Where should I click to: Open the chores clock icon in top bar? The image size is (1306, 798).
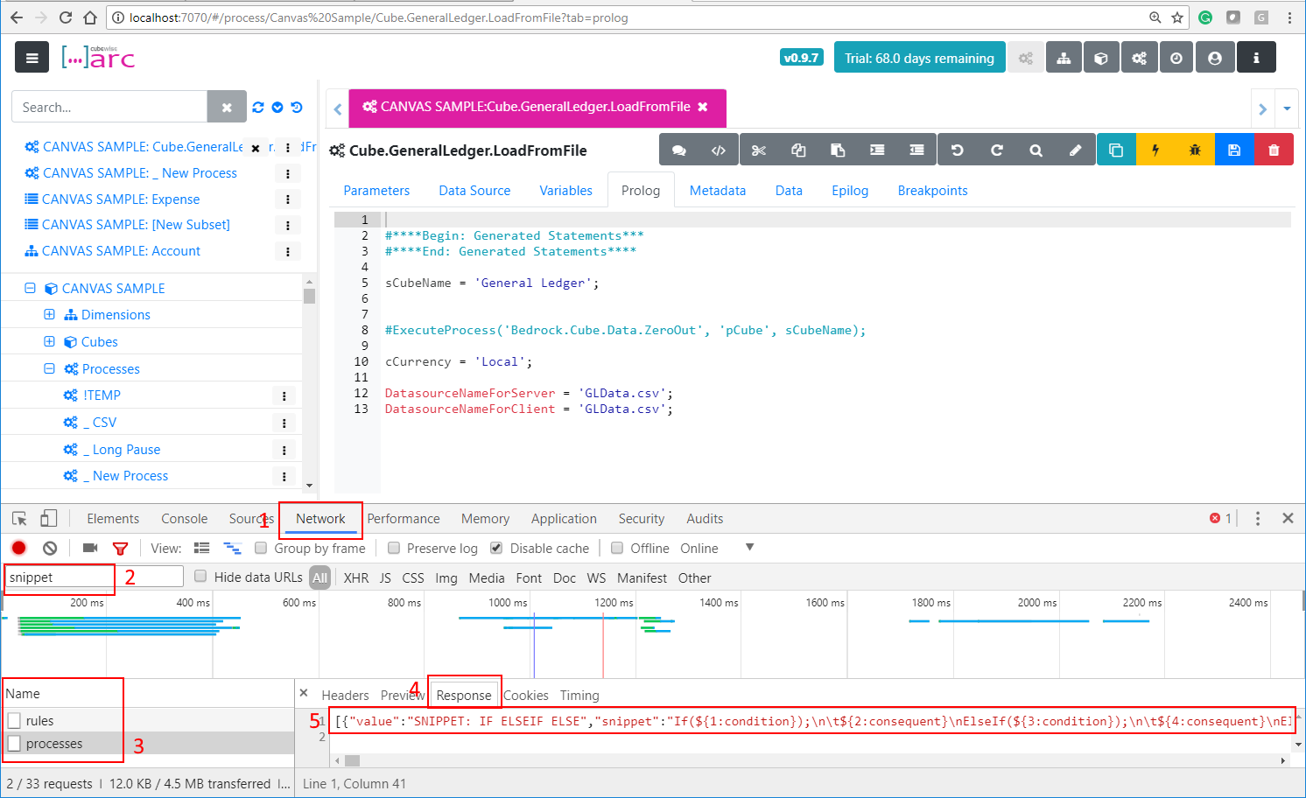pyautogui.click(x=1176, y=58)
